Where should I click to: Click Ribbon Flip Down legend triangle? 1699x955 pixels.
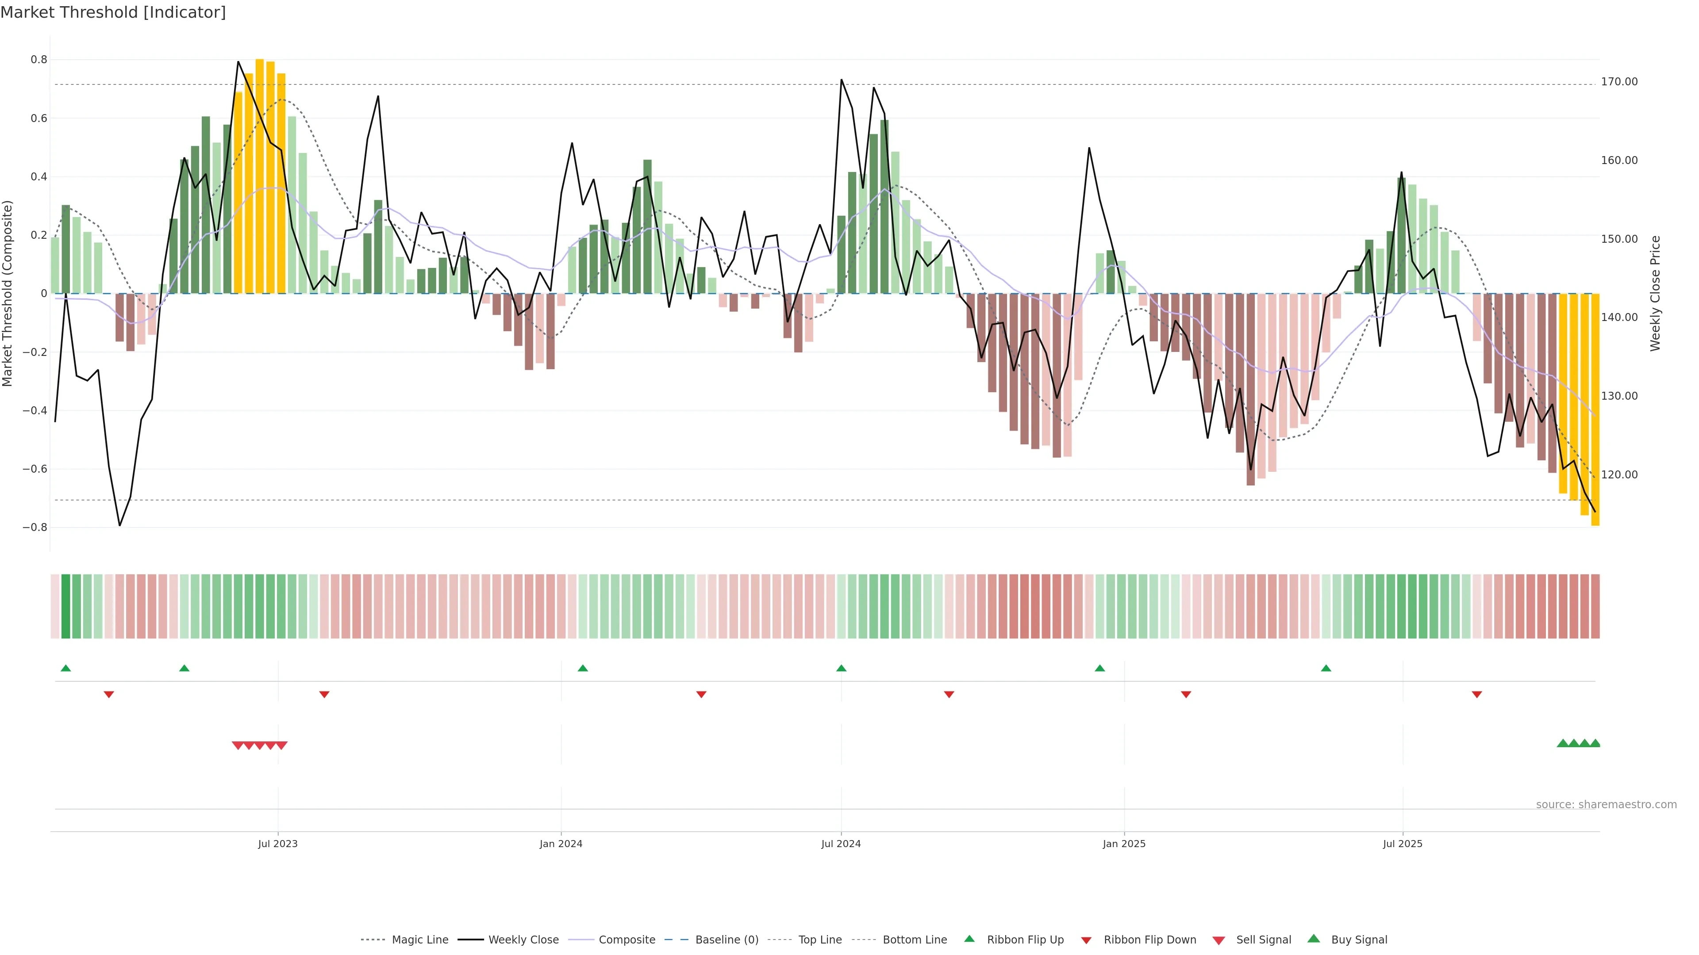1086,940
